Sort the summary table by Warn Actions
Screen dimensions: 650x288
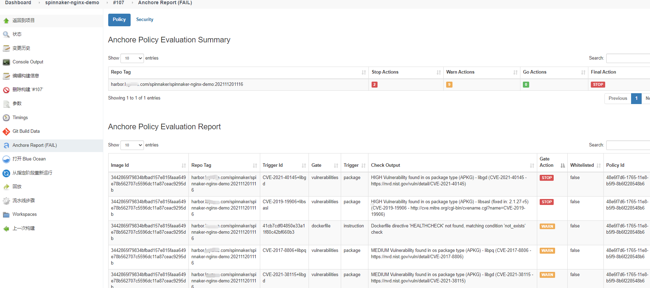coord(482,72)
